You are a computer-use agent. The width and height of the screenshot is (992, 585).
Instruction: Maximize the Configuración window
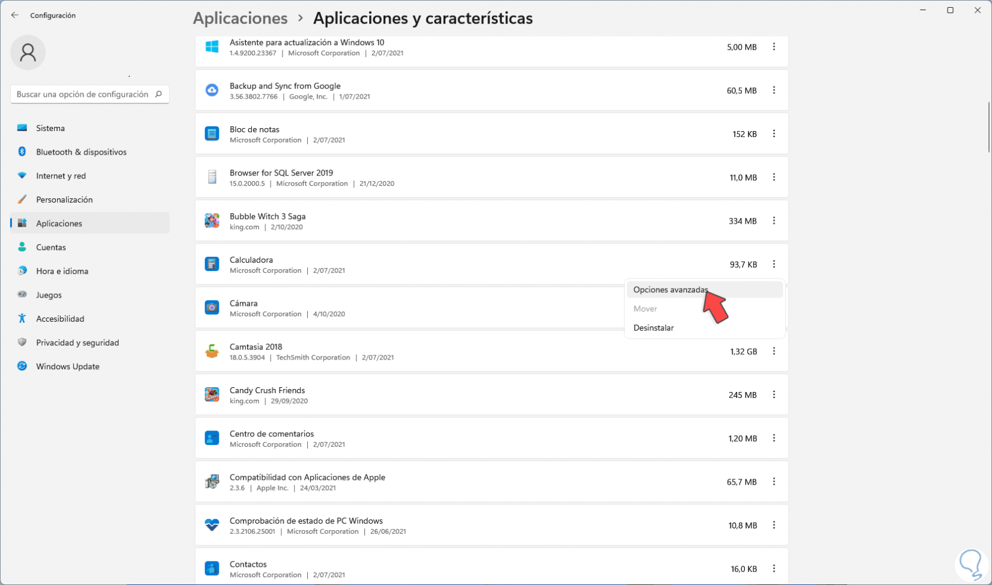pyautogui.click(x=950, y=10)
